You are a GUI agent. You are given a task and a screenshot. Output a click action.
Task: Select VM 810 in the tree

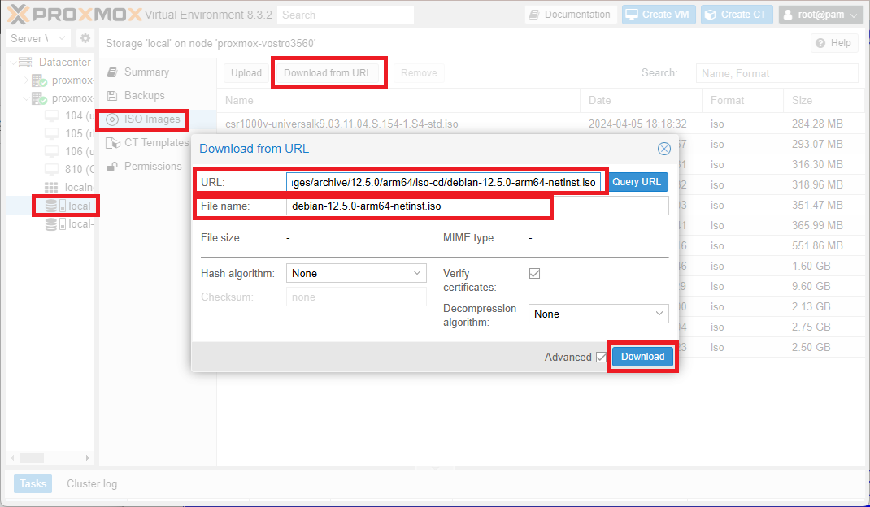click(69, 169)
